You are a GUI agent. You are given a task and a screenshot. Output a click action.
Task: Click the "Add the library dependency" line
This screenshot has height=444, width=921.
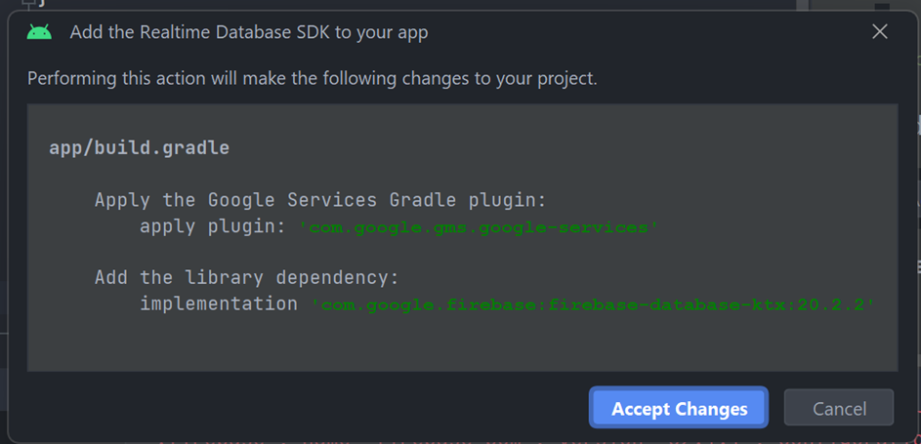tap(247, 277)
